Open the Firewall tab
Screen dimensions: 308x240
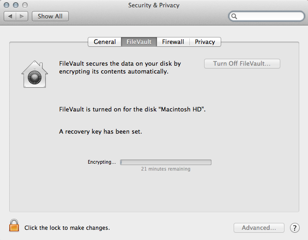point(173,42)
